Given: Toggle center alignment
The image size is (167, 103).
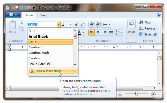Looking at the screenshot, I should (98, 33).
